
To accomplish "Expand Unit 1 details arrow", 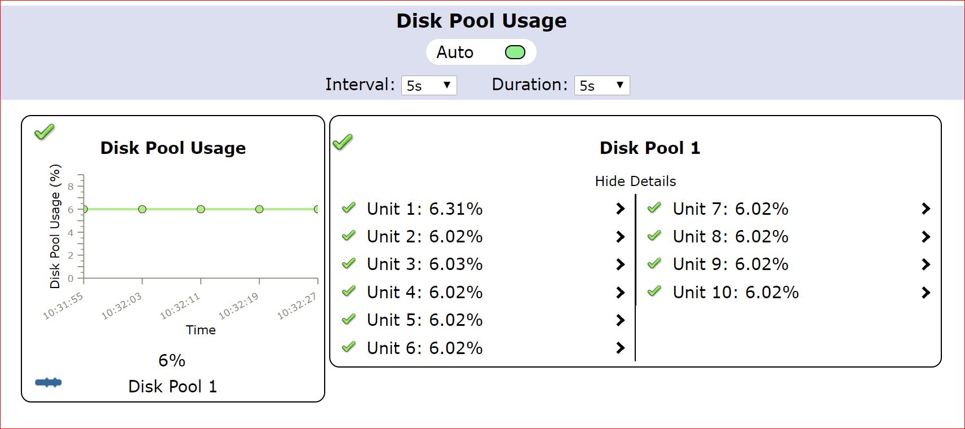I will pos(621,209).
